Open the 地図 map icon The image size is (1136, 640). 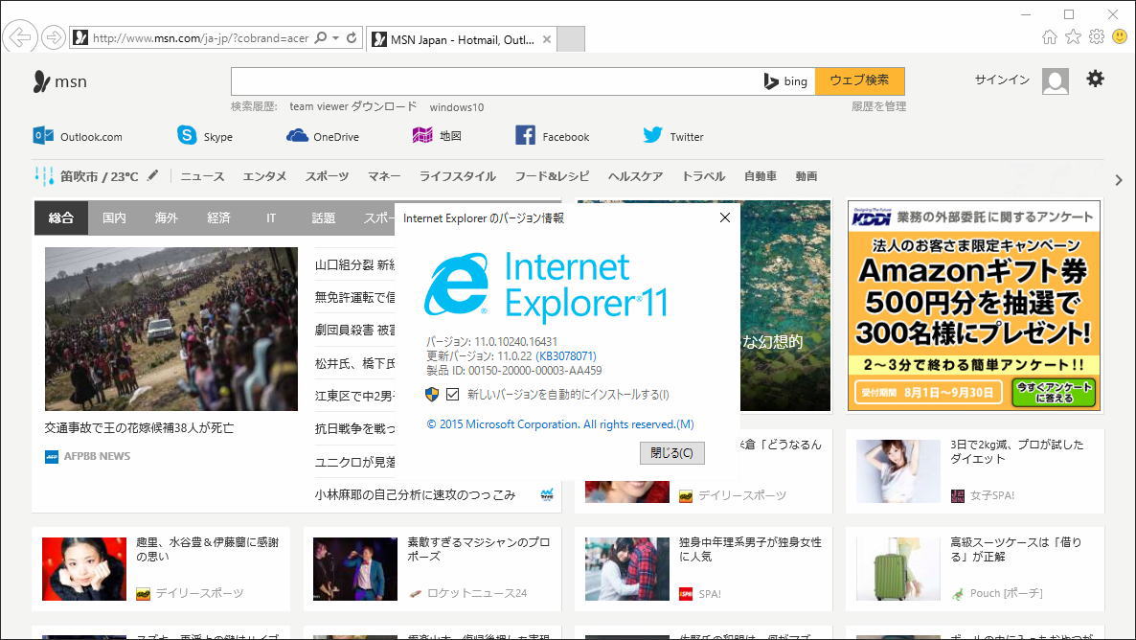click(422, 135)
